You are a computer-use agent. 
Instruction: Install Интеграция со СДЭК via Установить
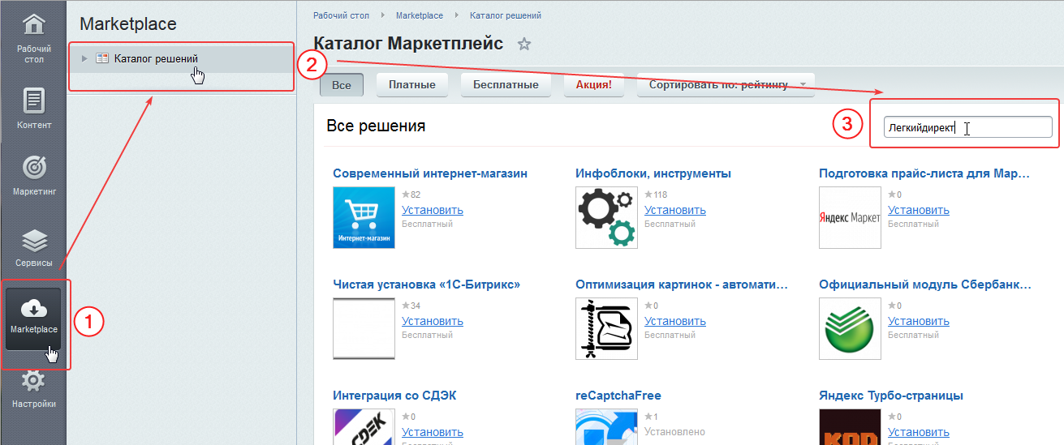433,432
